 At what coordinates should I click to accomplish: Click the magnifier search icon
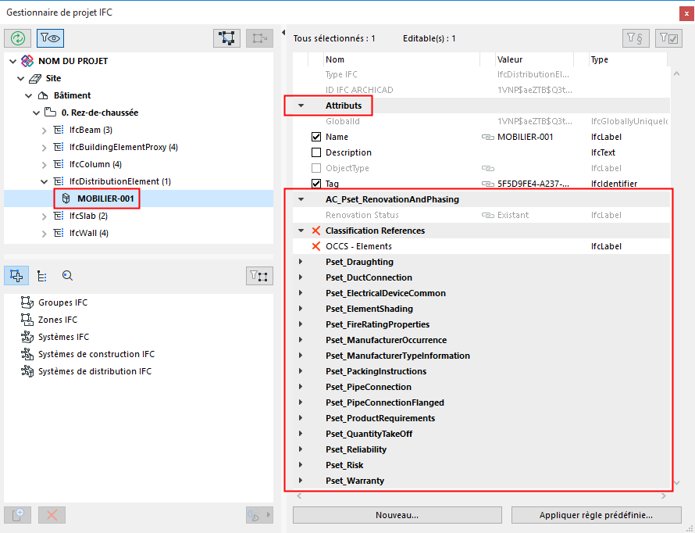coord(67,276)
